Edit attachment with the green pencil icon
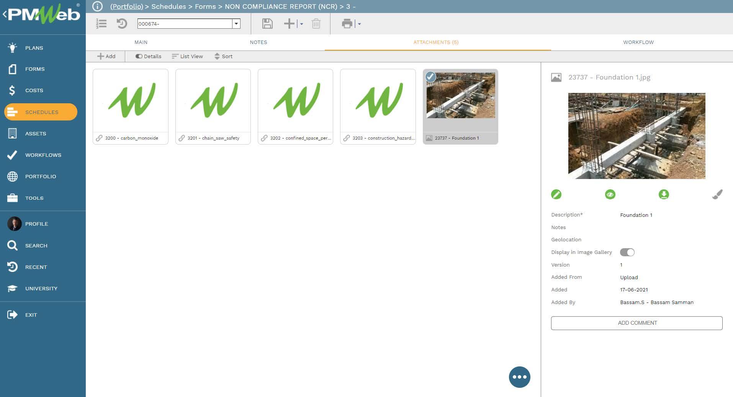This screenshot has width=733, height=397. 556,194
